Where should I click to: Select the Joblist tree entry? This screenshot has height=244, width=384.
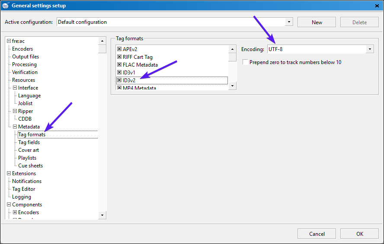(25, 103)
